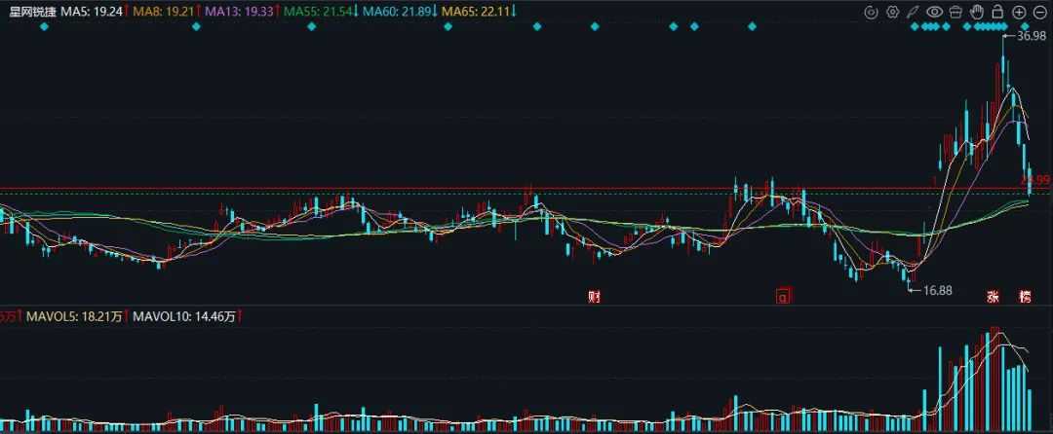
Task: Click the 星网锐捷 stock name label
Action: tap(32, 12)
